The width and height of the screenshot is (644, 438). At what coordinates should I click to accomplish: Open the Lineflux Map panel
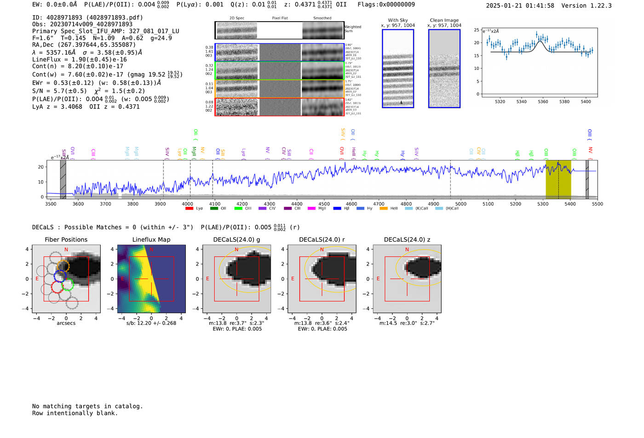[x=151, y=279]
